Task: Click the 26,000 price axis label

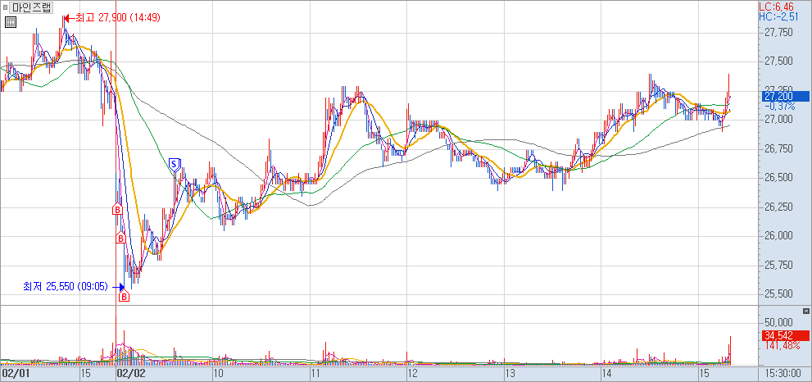Action: coord(779,236)
